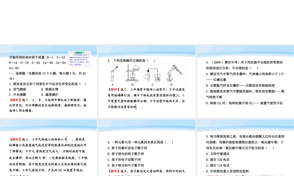
Task: Select 'A. 原子的最外层电子数不同'
Action: (127, 148)
